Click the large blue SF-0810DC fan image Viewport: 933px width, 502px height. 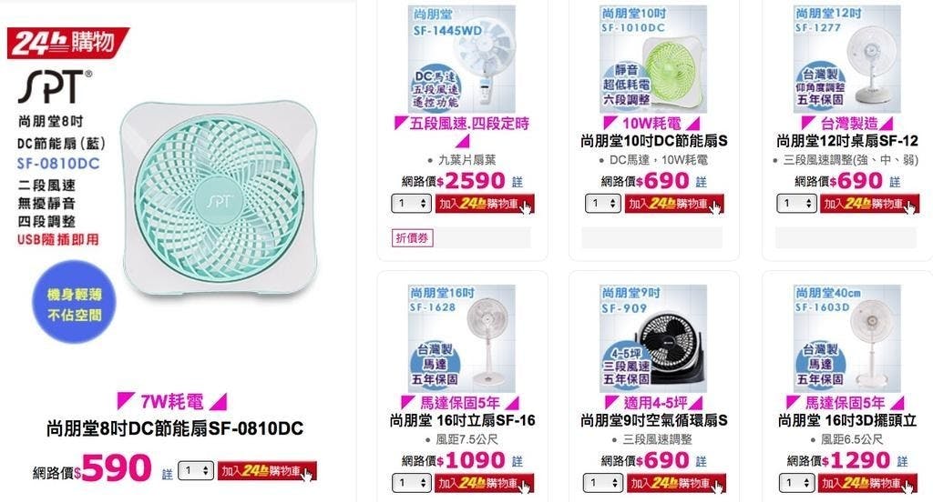219,198
